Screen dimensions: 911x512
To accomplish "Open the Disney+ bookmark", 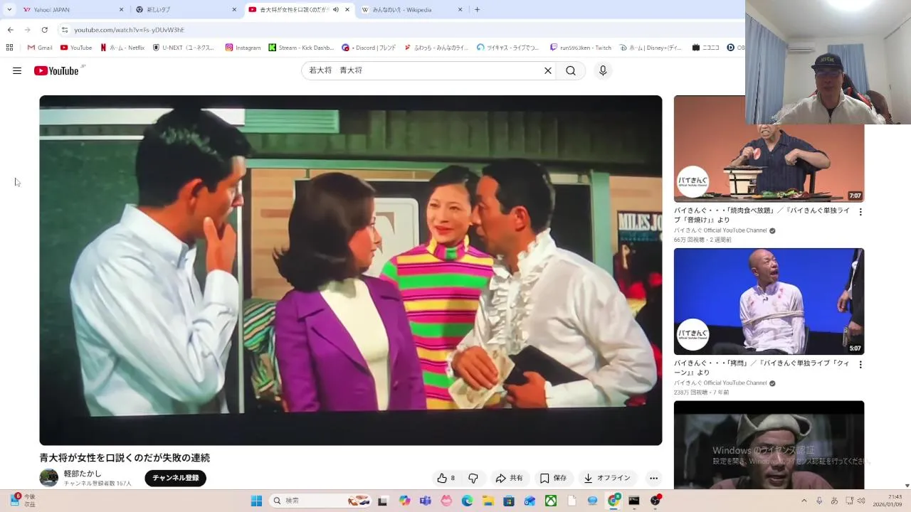I will 651,48.
